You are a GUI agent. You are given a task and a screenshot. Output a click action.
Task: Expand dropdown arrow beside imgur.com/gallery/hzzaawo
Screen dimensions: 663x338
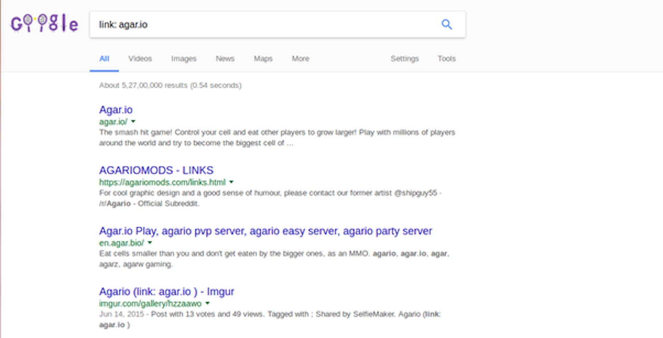pyautogui.click(x=208, y=303)
